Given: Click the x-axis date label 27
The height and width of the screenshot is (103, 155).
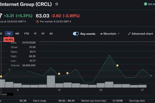Looking at the screenshot, I should coord(142,90).
